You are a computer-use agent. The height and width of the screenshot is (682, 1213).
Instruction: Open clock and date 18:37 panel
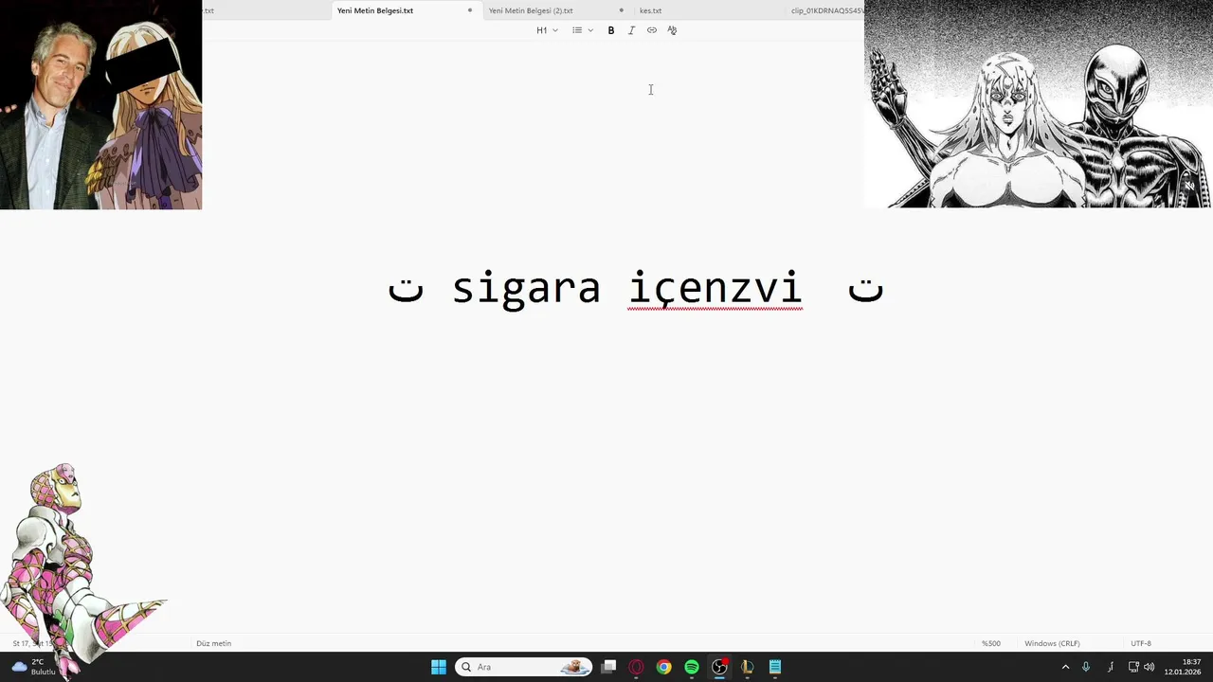(1183, 667)
